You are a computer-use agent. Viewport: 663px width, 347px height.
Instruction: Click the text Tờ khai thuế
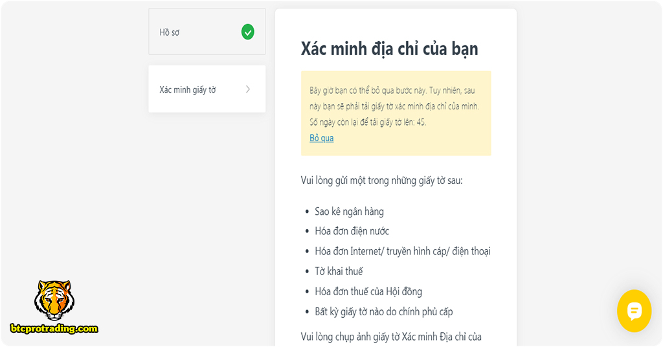(x=339, y=271)
